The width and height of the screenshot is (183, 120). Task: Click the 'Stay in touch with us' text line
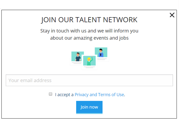coord(89,31)
